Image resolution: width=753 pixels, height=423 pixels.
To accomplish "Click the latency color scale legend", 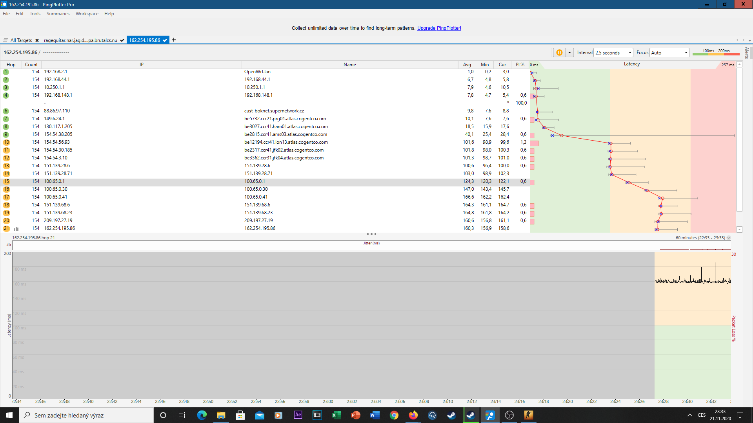I will point(716,52).
